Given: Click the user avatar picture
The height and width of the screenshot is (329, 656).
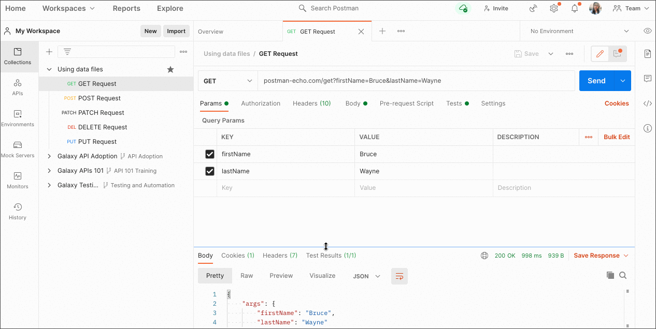Looking at the screenshot, I should point(595,8).
